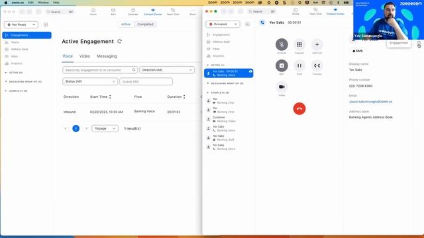The image size is (424, 238).
Task: Go to previous page with the left chevron
Action: click(66, 129)
